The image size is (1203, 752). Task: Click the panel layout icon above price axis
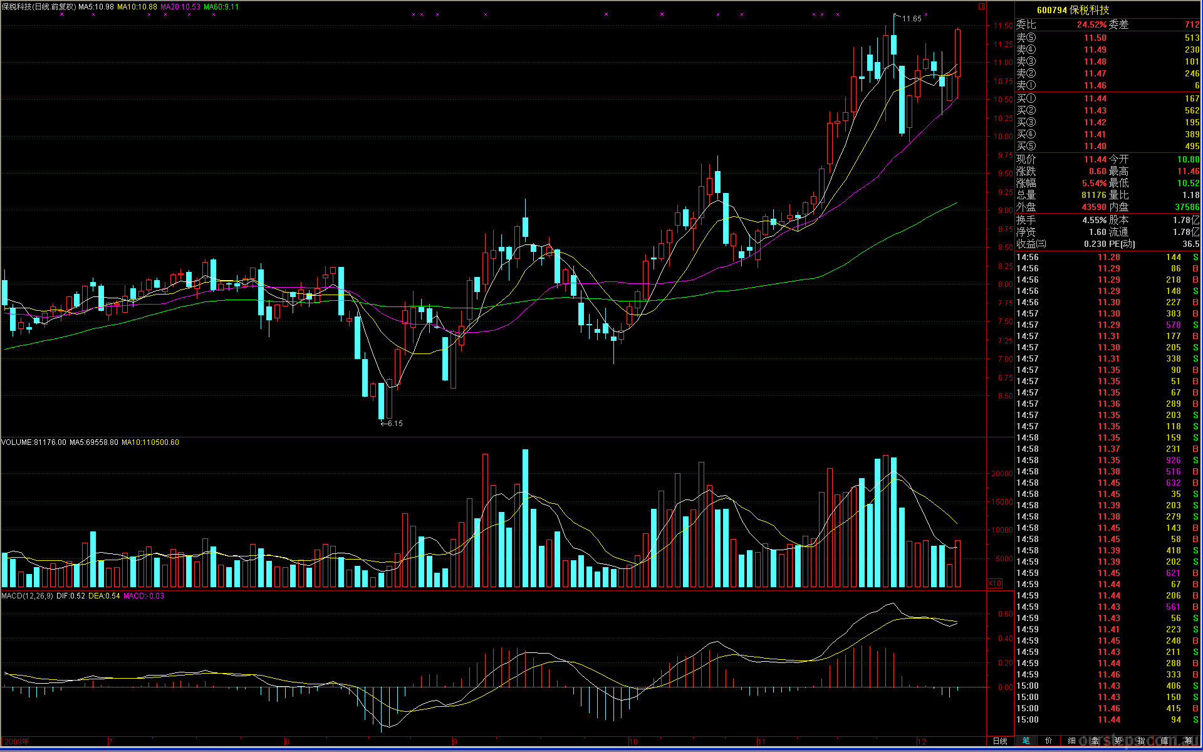pyautogui.click(x=982, y=6)
